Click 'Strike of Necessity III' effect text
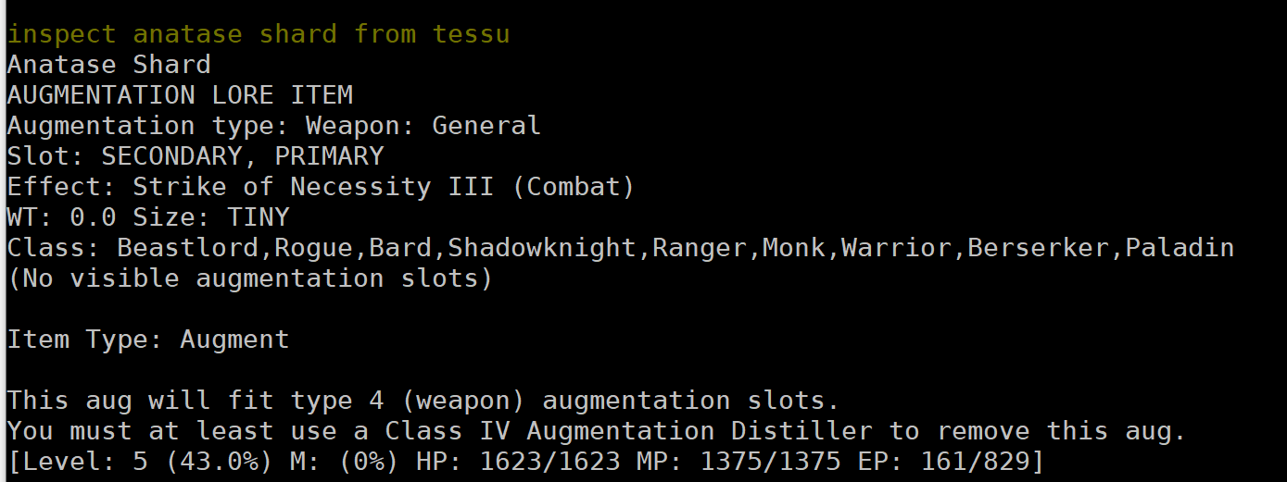This screenshot has width=1287, height=482. (314, 188)
